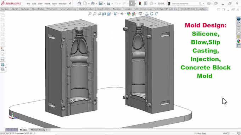
Task: Click the MMGS unit system in status bar
Action: tap(226, 133)
